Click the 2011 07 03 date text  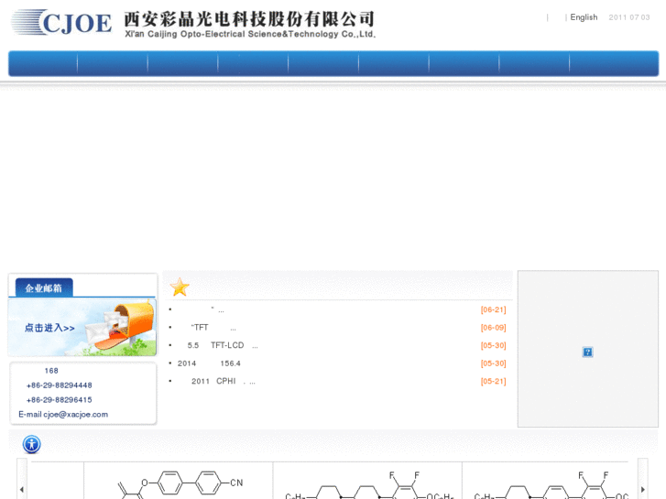pyautogui.click(x=629, y=17)
